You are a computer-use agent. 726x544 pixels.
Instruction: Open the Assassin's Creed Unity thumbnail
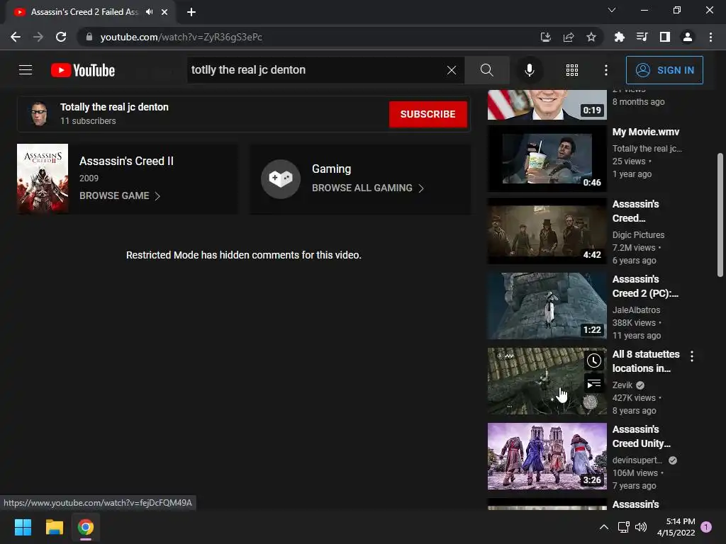547,456
